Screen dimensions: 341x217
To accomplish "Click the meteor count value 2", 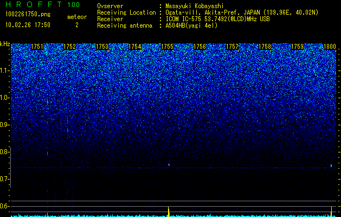I will pos(77,25).
